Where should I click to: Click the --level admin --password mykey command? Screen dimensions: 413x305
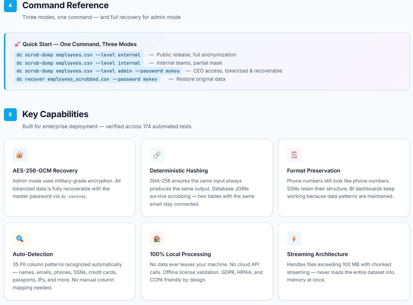[x=98, y=71]
